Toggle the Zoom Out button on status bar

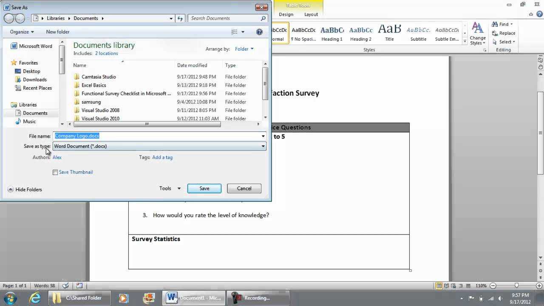494,286
